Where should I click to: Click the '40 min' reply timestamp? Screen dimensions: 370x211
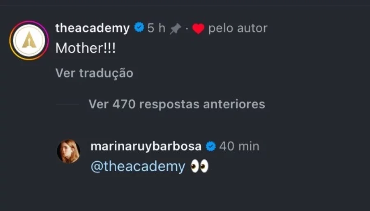239,146
